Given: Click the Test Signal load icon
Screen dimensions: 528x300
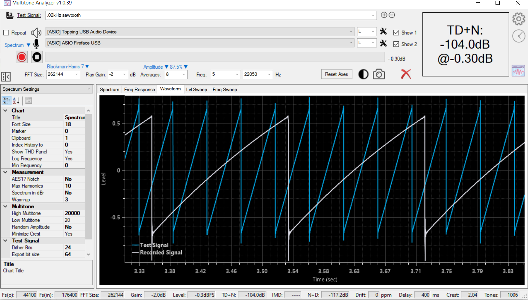Looking at the screenshot, I should [x=10, y=15].
